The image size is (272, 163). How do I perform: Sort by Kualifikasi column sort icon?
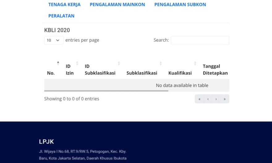(195, 63)
